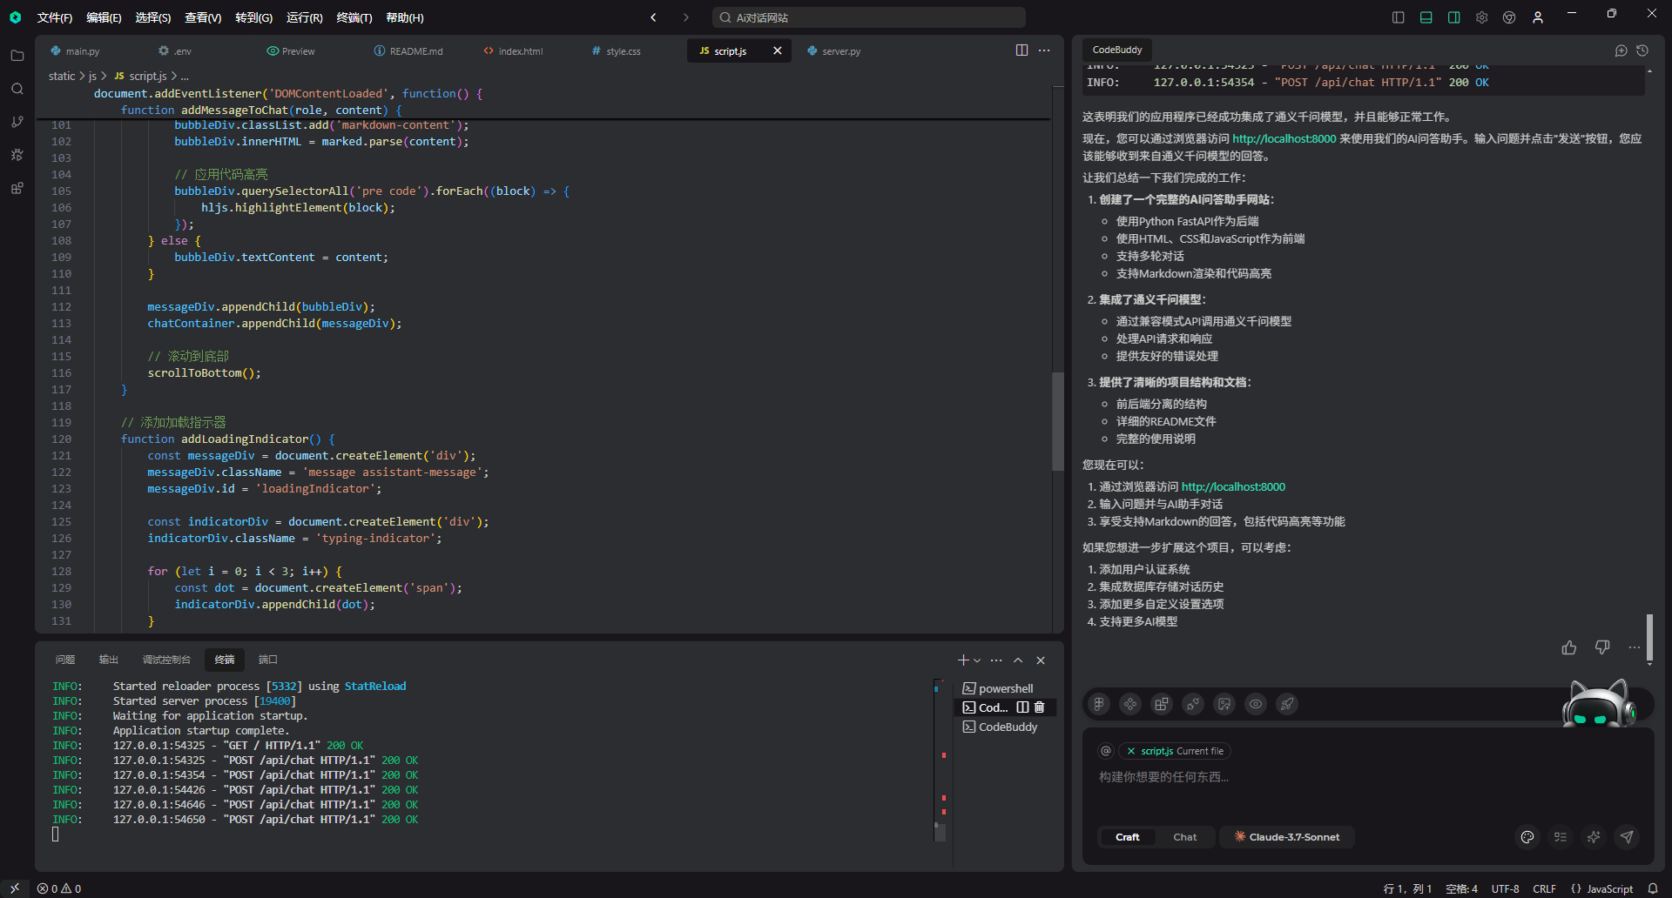Click the @ mention context button
Viewport: 1672px width, 898px height.
point(1106,751)
